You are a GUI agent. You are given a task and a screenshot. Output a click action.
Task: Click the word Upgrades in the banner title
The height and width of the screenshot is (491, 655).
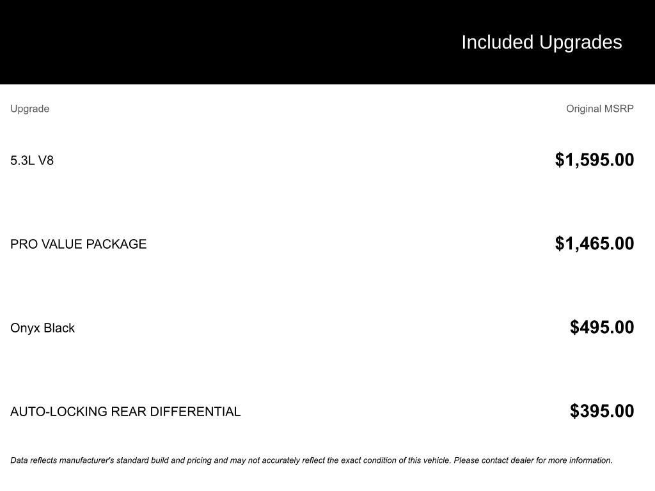(580, 42)
